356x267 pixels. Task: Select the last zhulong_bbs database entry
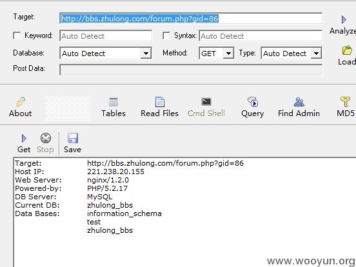[x=110, y=230]
